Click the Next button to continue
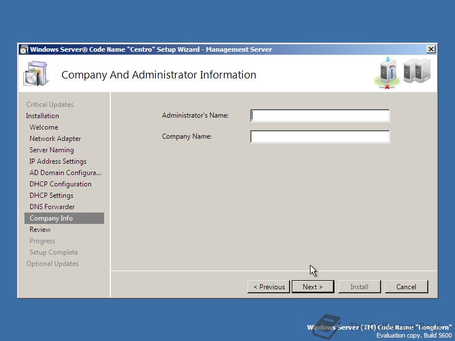Screen dimensions: 455x341 click(313, 286)
